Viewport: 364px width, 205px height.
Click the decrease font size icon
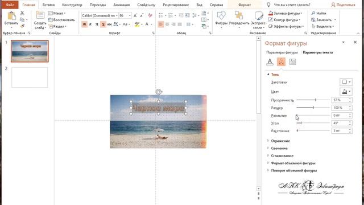[142, 15]
